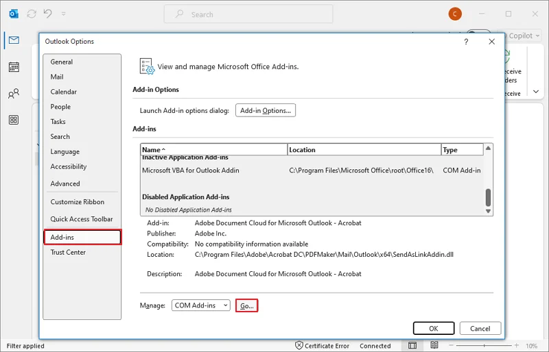Click the add-ins list scrollbar thumb
The image size is (549, 352).
point(488,197)
